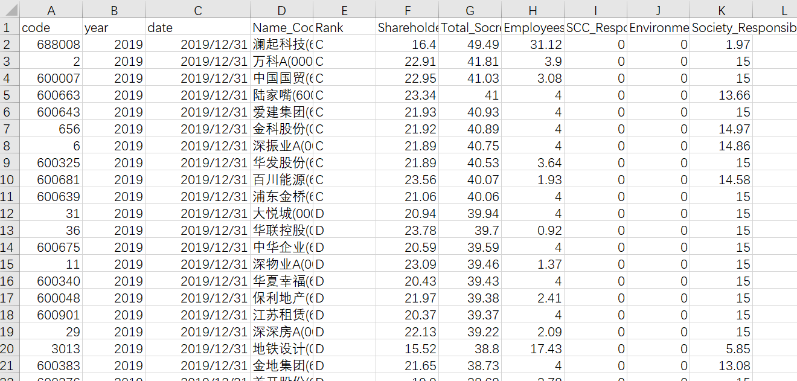Select column A header
This screenshot has height=381, width=797.
click(51, 10)
